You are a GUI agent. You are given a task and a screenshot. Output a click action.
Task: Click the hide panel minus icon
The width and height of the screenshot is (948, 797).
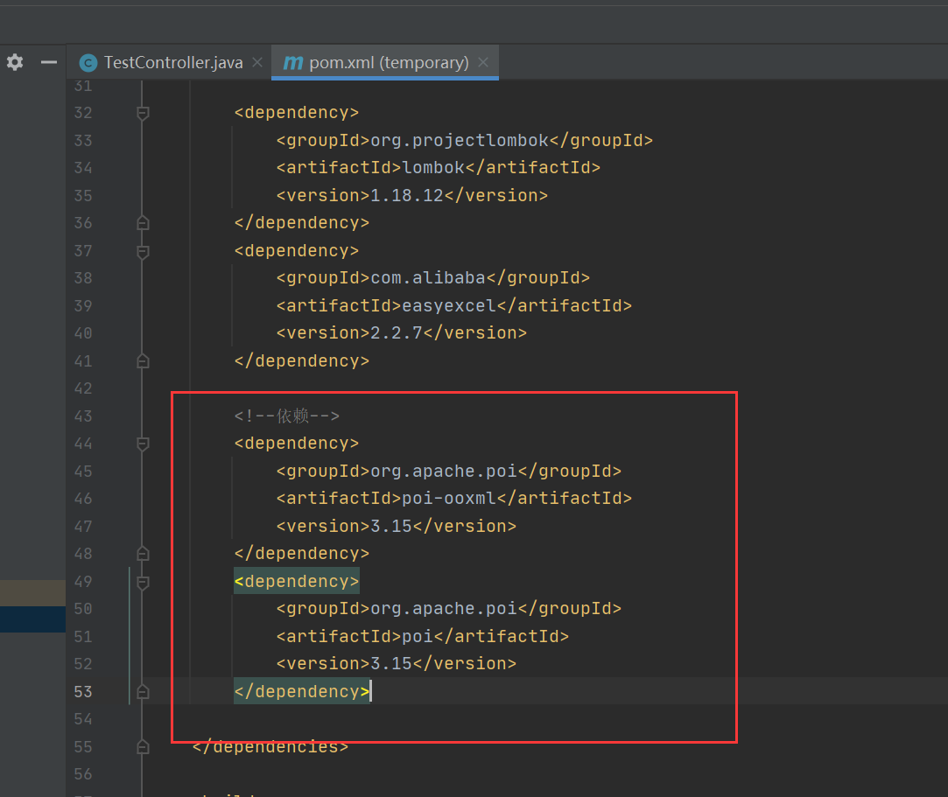[x=48, y=62]
